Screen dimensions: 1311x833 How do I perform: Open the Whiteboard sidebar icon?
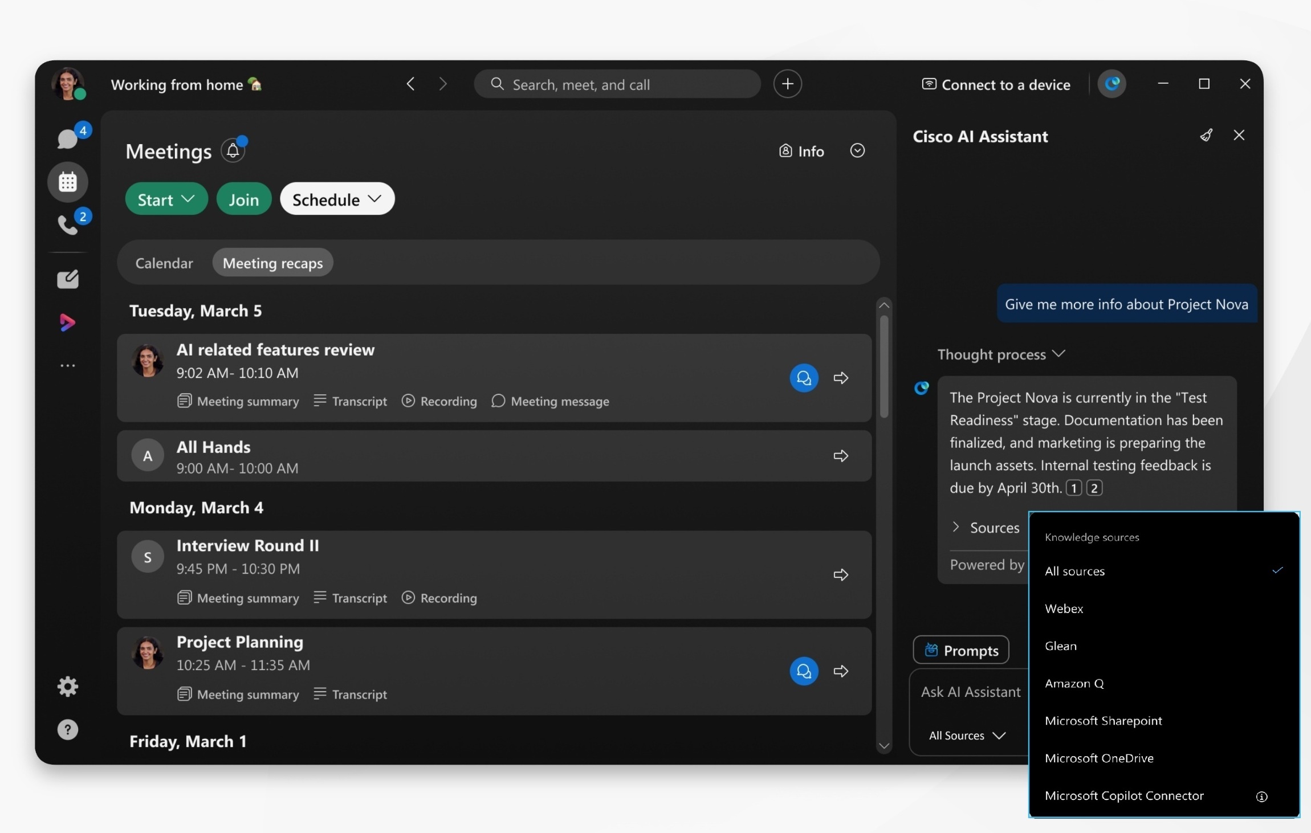click(x=68, y=279)
